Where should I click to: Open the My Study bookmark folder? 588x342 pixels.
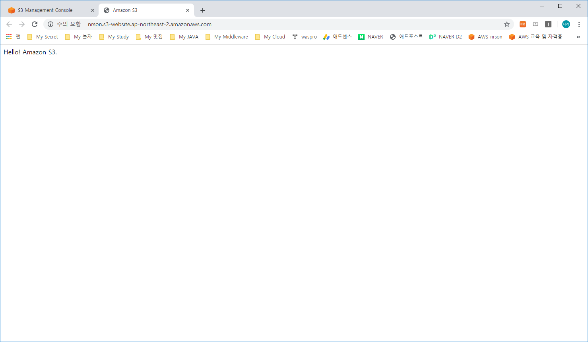(x=114, y=37)
